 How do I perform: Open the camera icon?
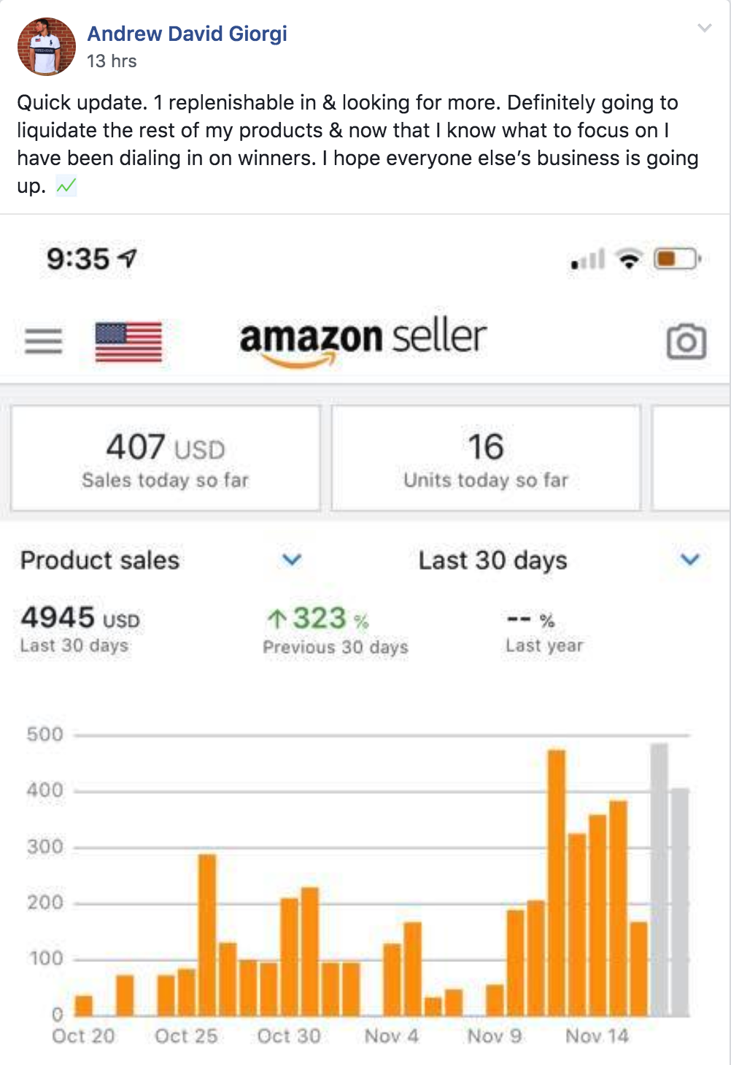(x=686, y=341)
